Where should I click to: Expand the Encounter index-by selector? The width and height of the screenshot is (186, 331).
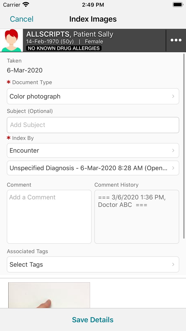(x=93, y=150)
